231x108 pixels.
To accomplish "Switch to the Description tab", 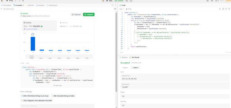I will pyautogui.click(x=6, y=5).
